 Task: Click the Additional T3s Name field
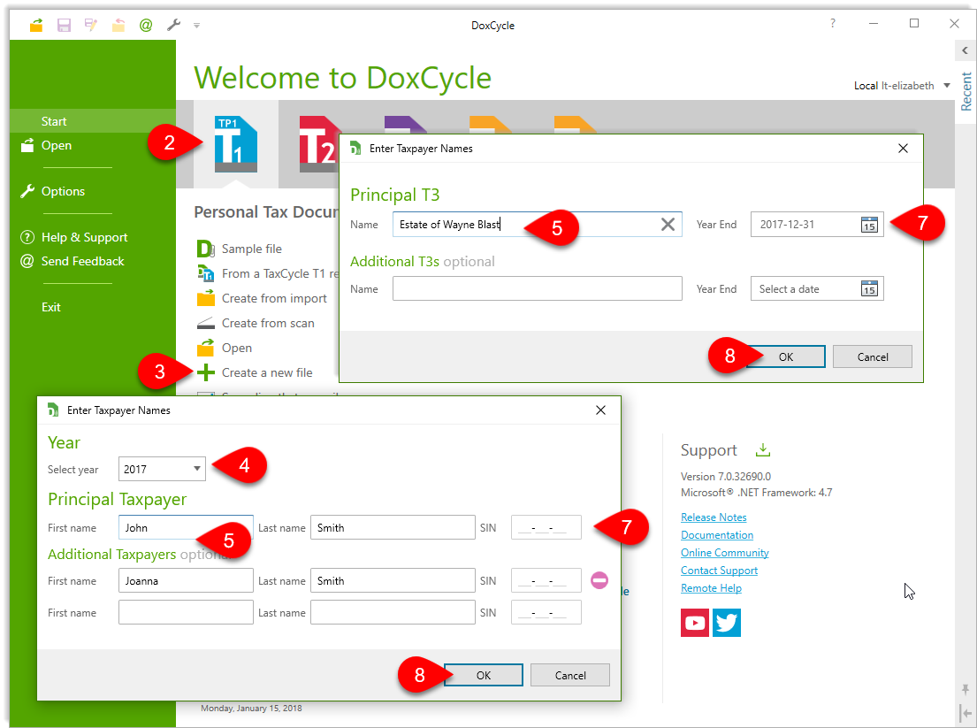(537, 288)
